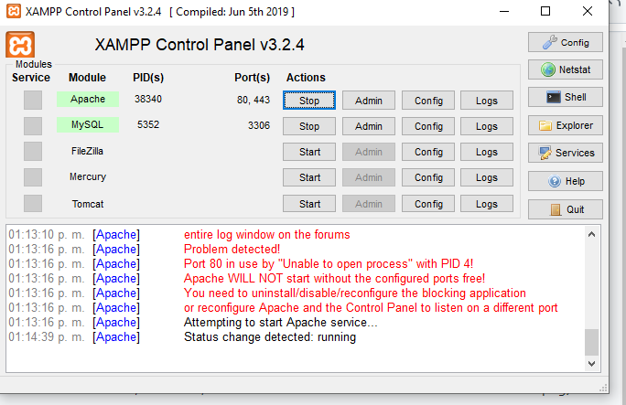This screenshot has height=405, width=626.
Task: Select the MySQL module label
Action: 88,124
